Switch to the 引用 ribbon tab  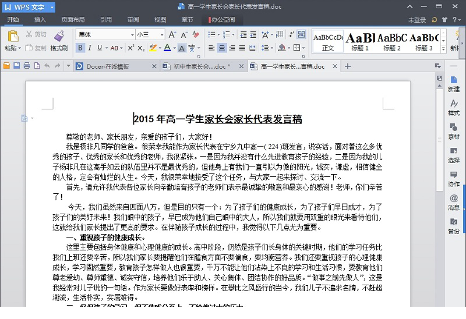coord(106,20)
